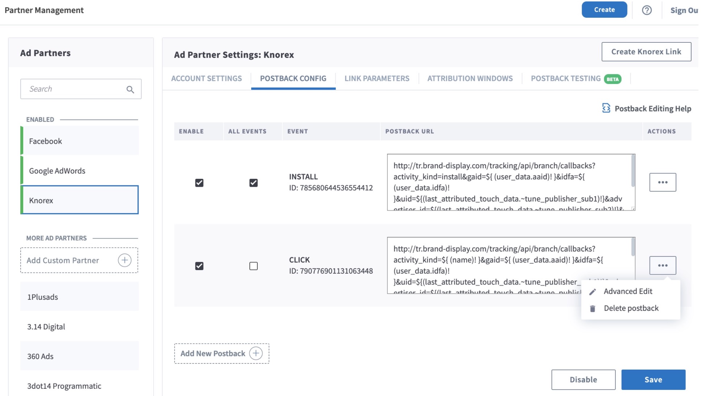This screenshot has height=396, width=701.
Task: Select the Postback Config tab
Action: (293, 79)
